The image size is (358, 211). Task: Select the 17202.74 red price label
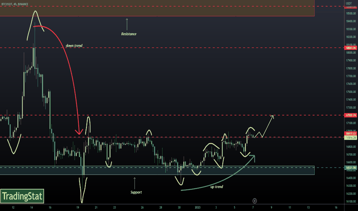point(351,115)
